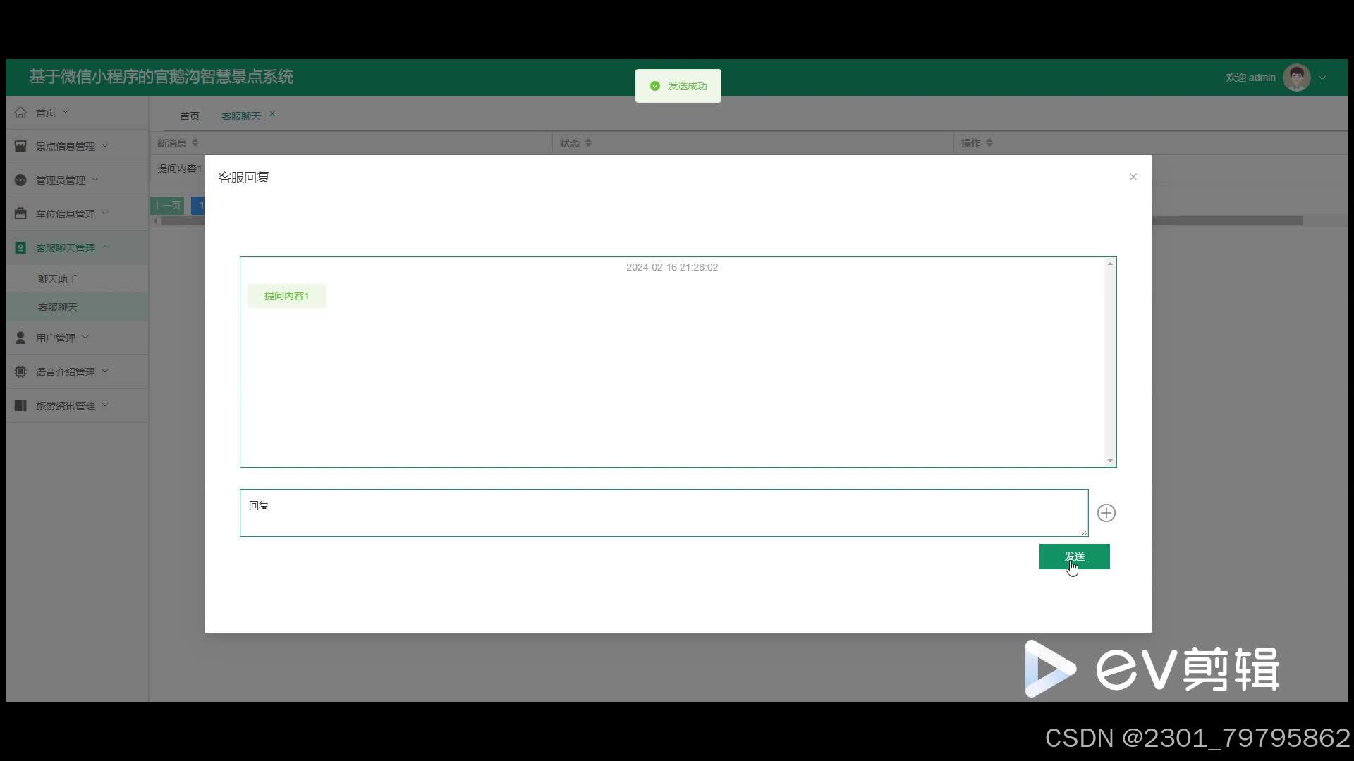Image resolution: width=1354 pixels, height=761 pixels.
Task: Sort by 状态 column arrows
Action: click(x=588, y=143)
